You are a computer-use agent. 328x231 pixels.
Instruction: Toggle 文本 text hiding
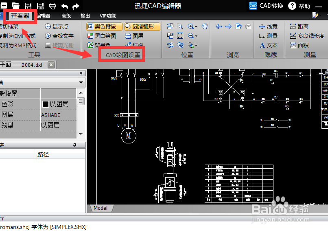(x=269, y=45)
